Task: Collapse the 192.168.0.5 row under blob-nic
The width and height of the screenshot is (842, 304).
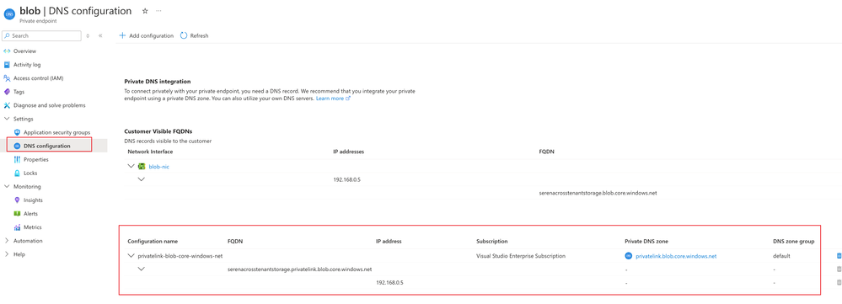Action: (x=142, y=179)
